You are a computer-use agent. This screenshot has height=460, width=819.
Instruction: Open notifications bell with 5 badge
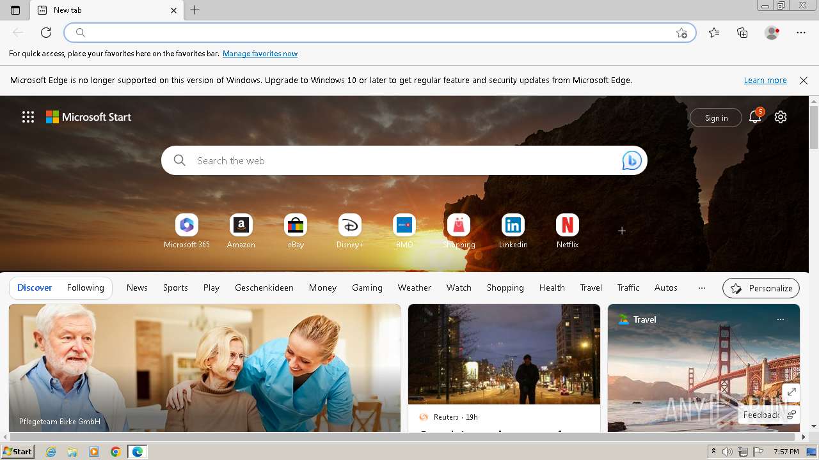755,117
